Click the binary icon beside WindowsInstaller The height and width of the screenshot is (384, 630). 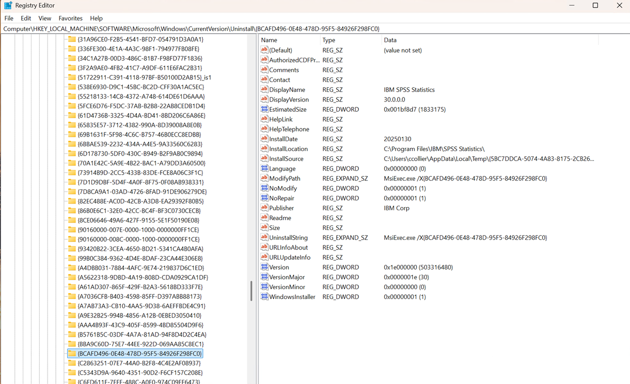click(x=264, y=297)
